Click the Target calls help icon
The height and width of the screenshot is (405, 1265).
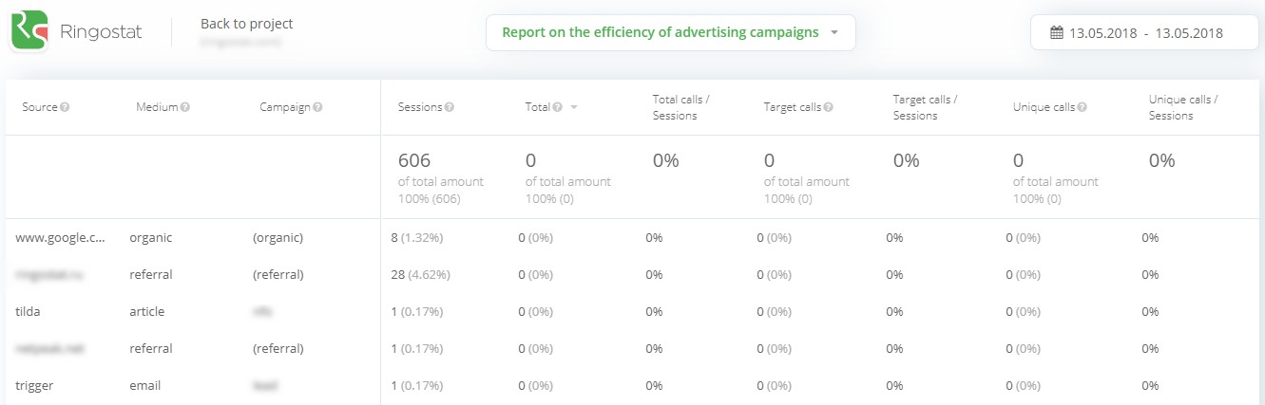coord(829,107)
